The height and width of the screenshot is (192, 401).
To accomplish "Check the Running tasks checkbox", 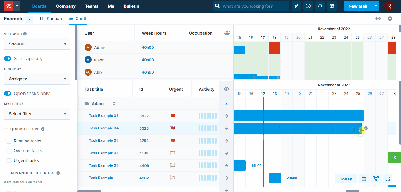I will click(9, 141).
